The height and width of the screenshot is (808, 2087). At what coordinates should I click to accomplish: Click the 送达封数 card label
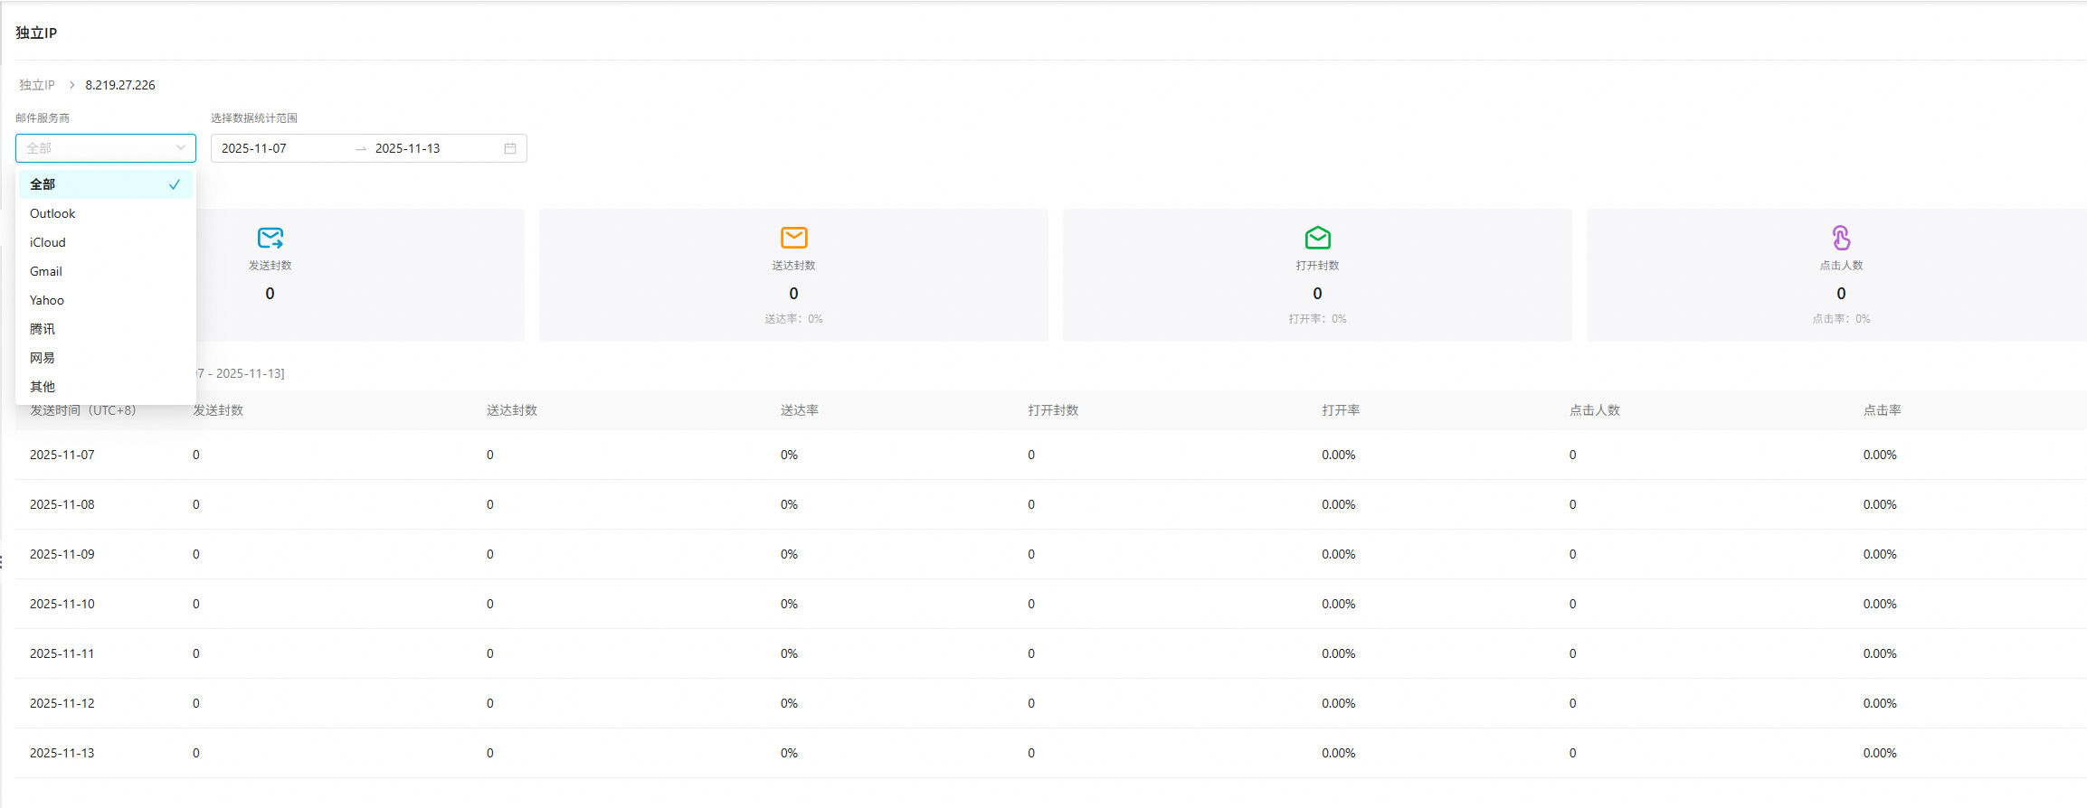pos(793,266)
